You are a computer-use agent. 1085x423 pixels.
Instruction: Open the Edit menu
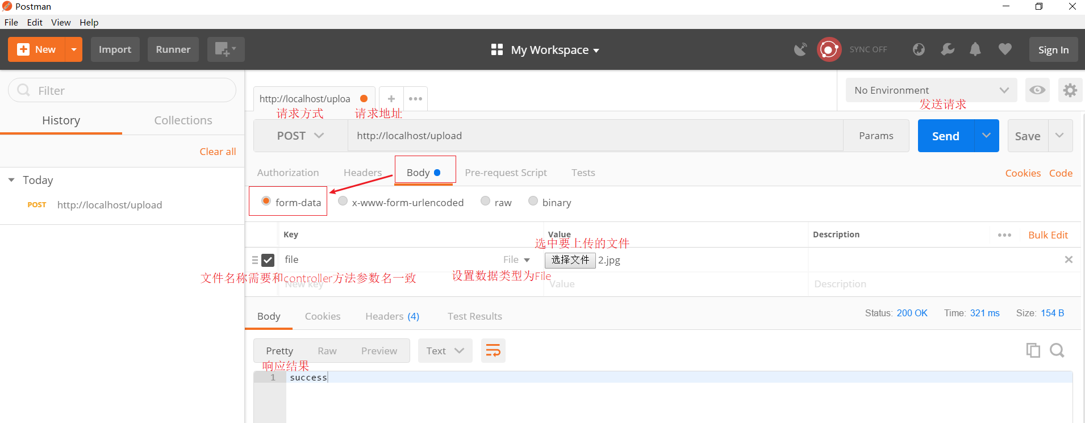point(35,22)
